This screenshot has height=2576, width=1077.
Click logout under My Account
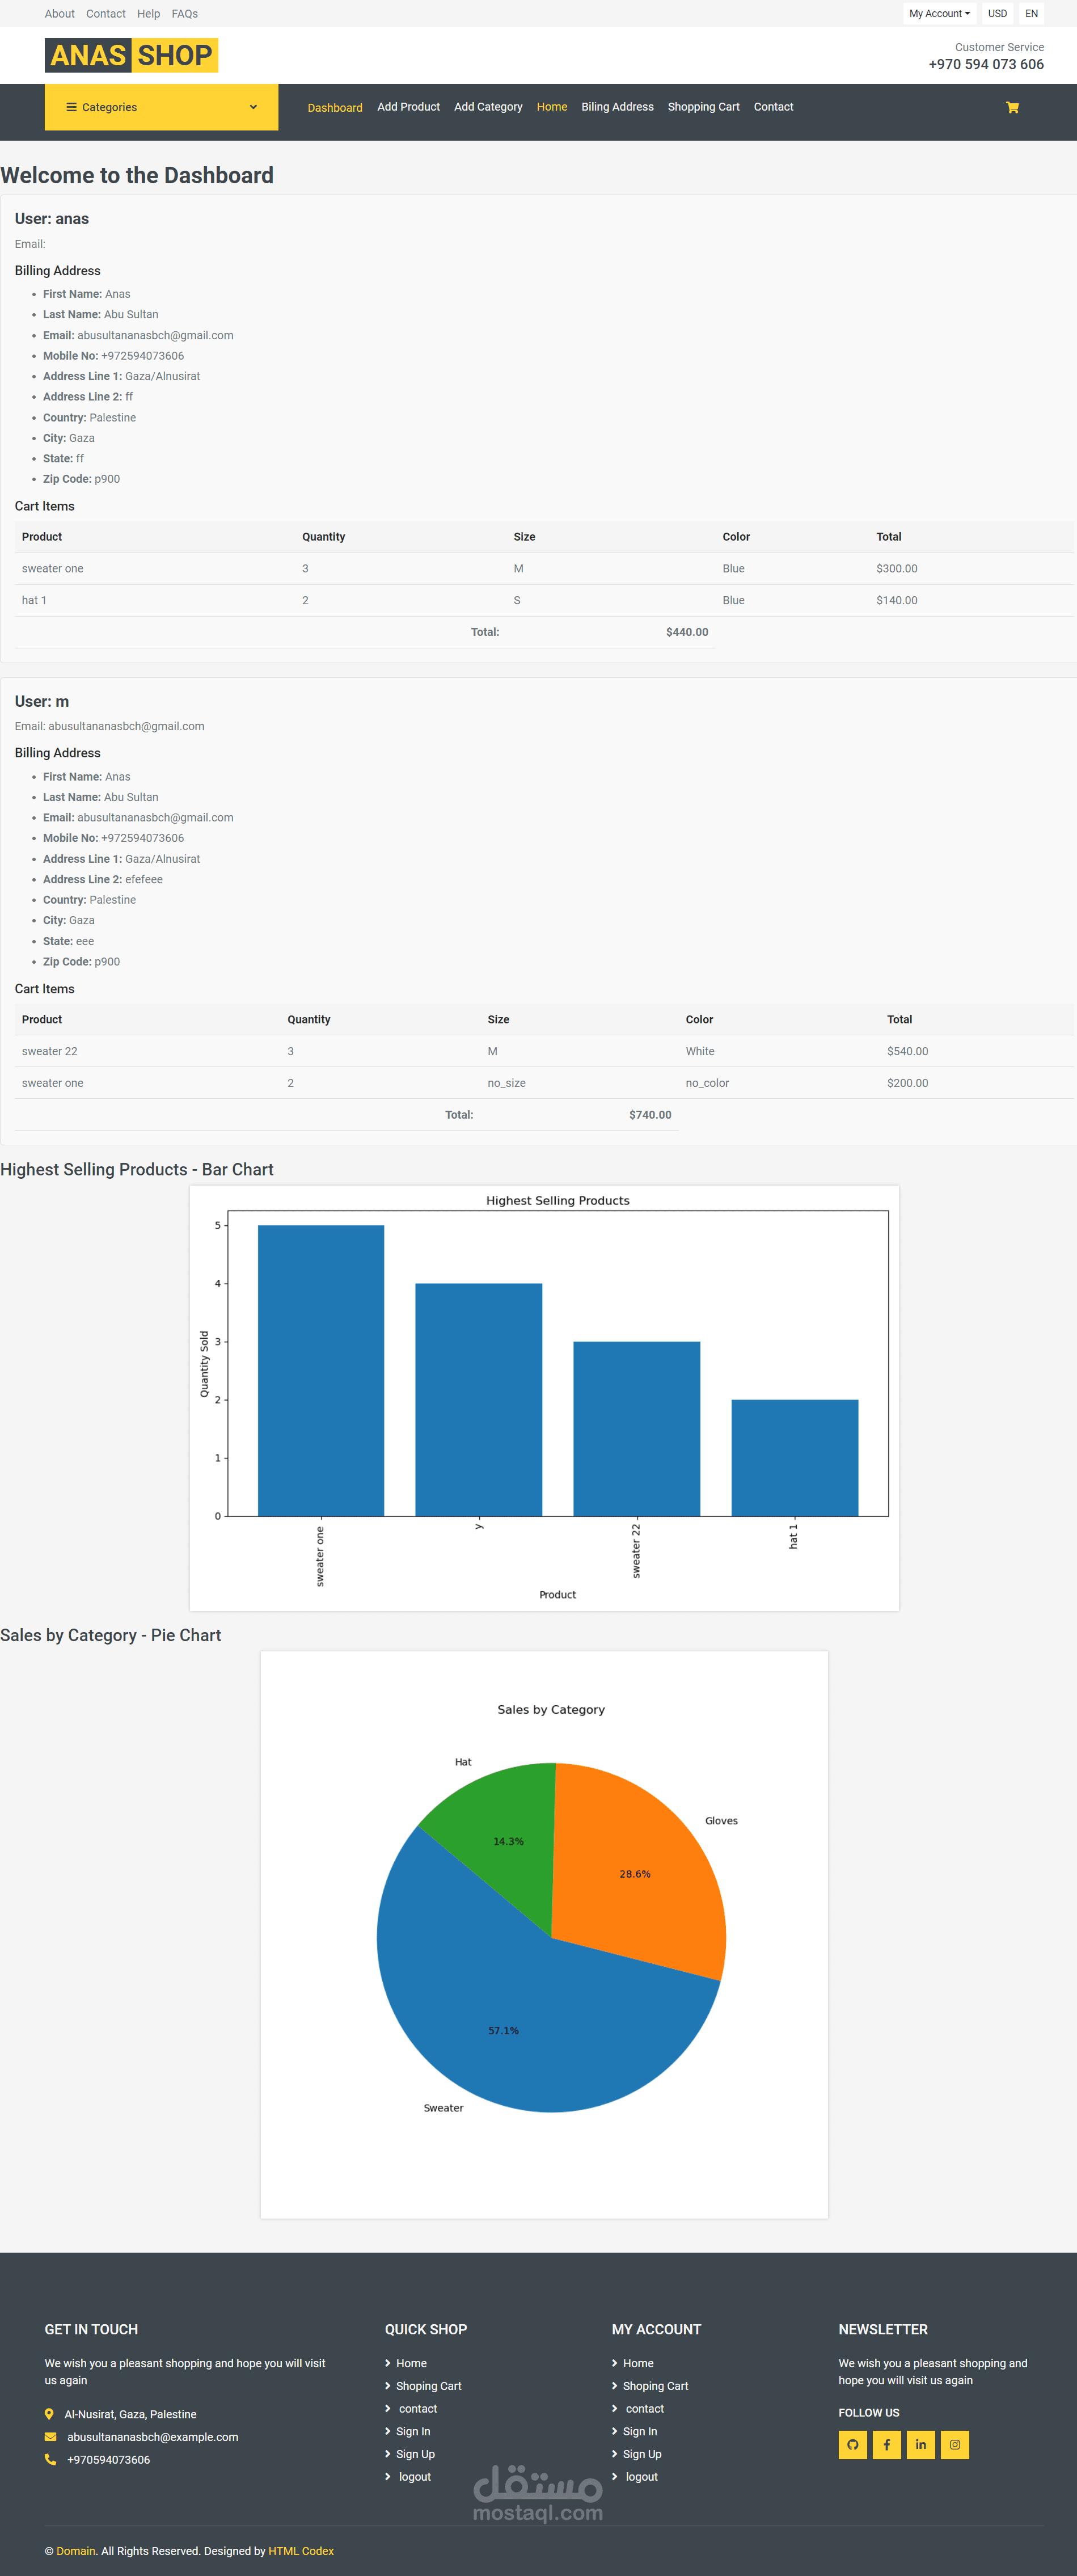(x=641, y=2477)
